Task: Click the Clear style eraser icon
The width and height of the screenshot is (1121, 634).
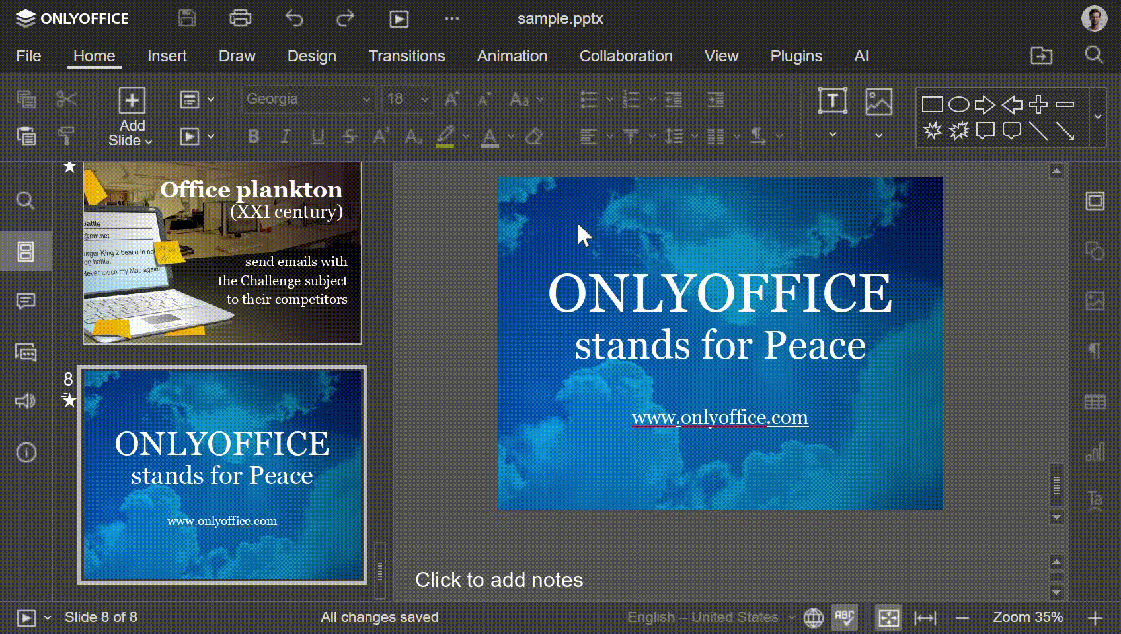Action: [534, 136]
